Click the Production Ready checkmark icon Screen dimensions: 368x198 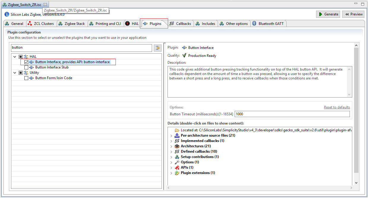pyautogui.click(x=184, y=55)
